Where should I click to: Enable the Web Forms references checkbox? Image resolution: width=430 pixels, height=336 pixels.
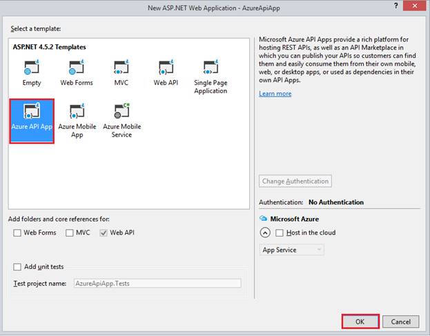(x=17, y=233)
